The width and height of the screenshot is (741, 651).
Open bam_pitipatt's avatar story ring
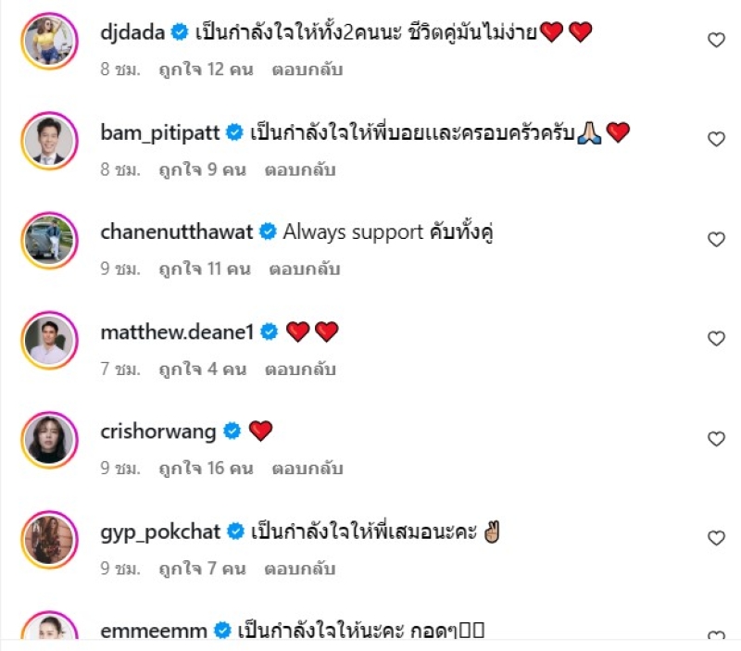coord(50,141)
